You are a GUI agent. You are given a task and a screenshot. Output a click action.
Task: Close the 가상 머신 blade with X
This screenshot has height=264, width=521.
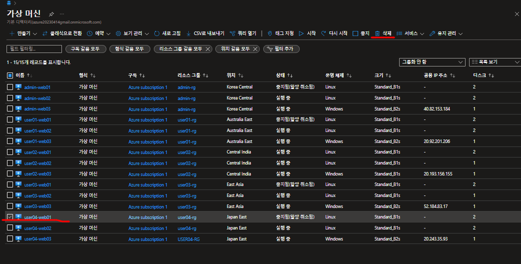point(517,14)
